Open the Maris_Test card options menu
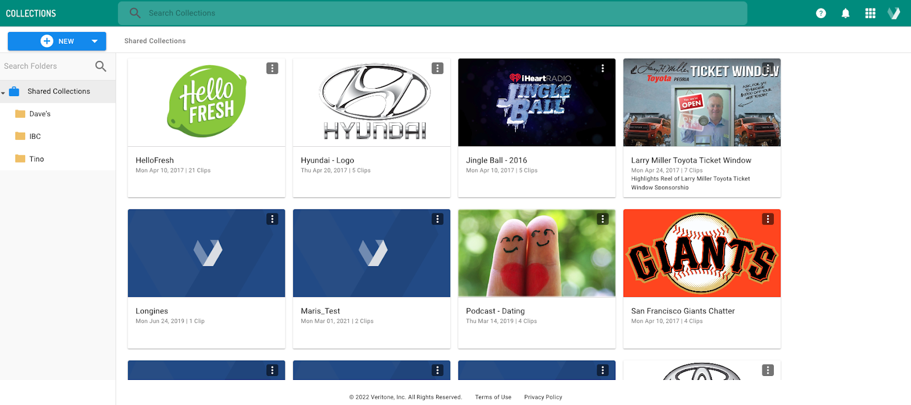The width and height of the screenshot is (911, 405). [437, 219]
